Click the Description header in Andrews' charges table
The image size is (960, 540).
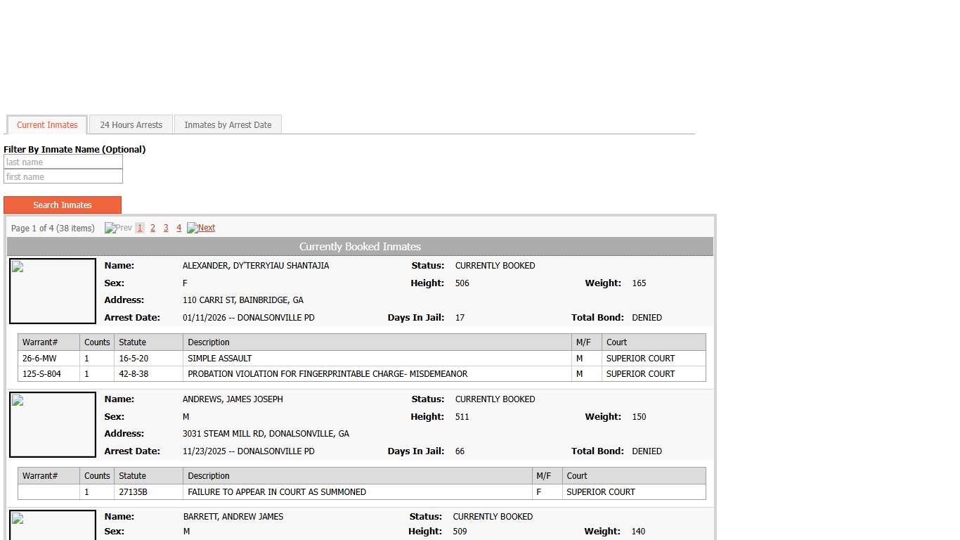pyautogui.click(x=209, y=476)
